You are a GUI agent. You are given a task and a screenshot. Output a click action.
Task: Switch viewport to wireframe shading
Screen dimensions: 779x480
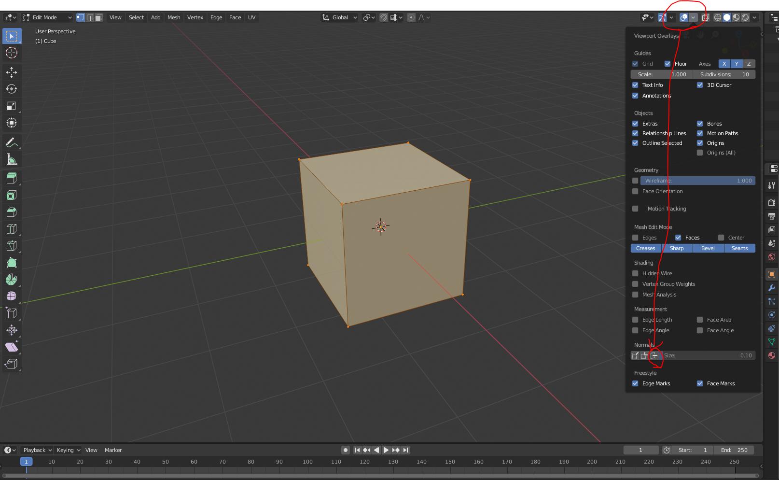(x=718, y=17)
